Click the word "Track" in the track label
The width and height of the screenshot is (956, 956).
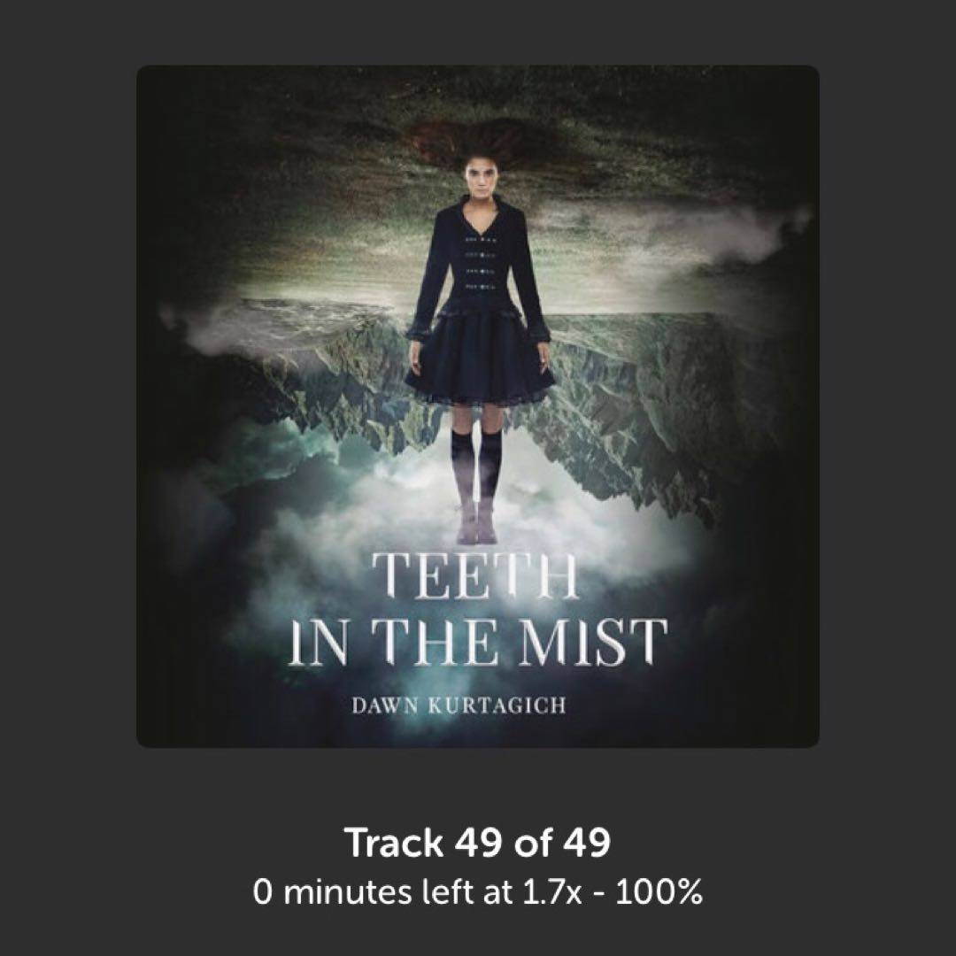[x=395, y=844]
